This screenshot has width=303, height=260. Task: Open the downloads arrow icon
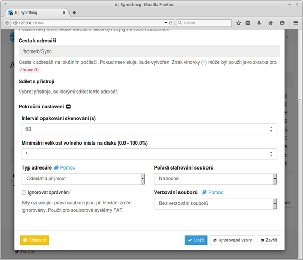[259, 23]
